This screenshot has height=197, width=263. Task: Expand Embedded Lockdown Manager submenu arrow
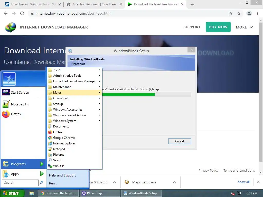99,81
